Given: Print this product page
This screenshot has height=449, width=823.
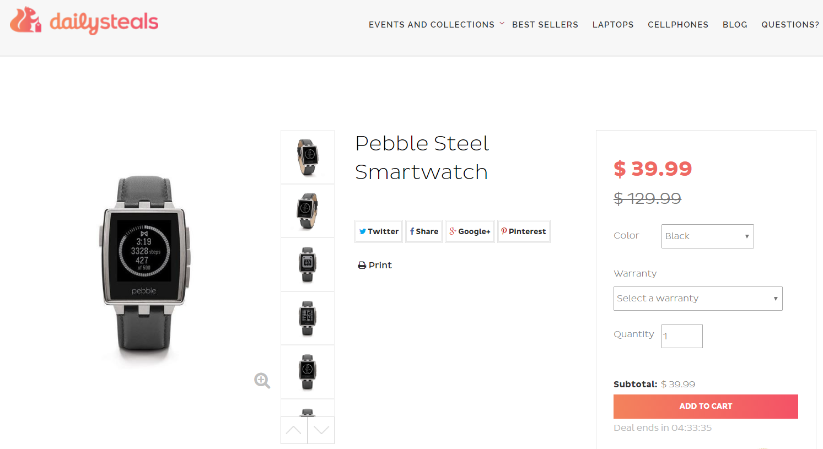Looking at the screenshot, I should (375, 265).
